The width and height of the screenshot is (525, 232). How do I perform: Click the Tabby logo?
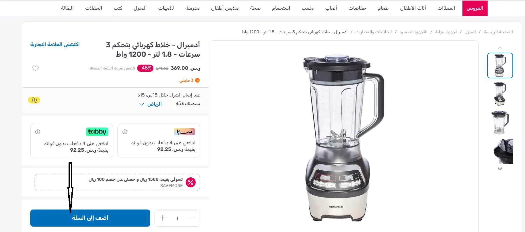coord(97,132)
